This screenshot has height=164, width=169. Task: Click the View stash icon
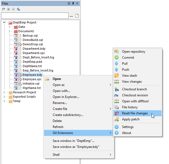(117, 76)
